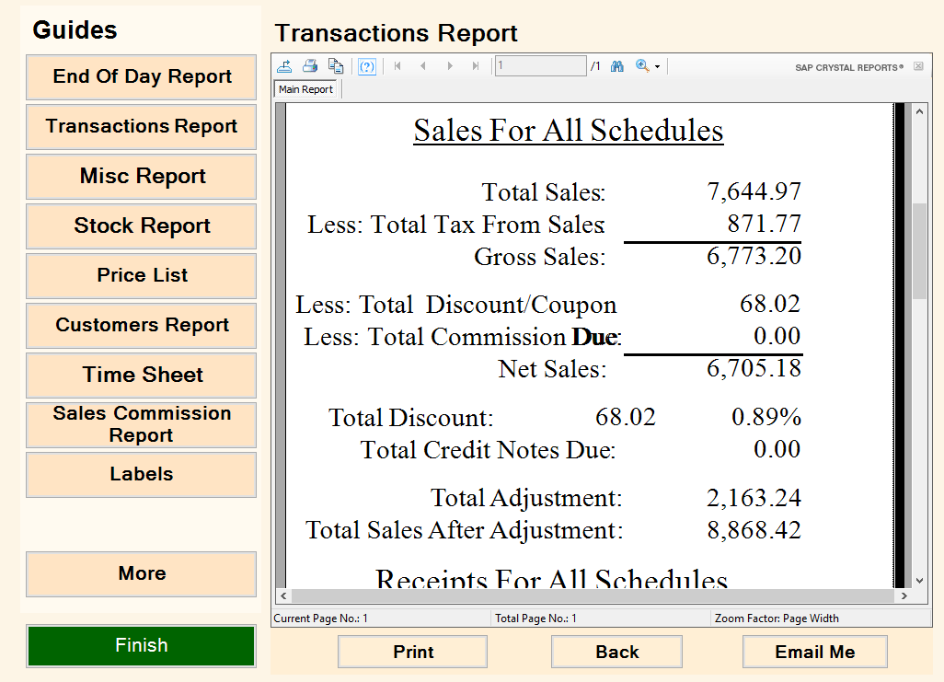Click the binoculars Find Text icon

tap(617, 66)
